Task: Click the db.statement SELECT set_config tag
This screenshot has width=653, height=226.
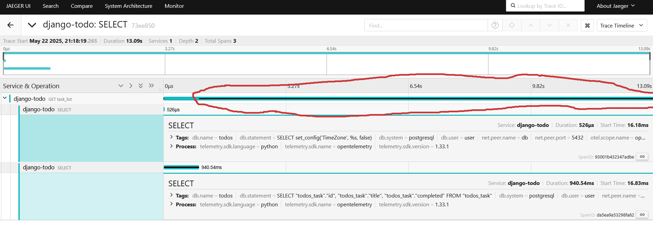Action: tap(306, 137)
